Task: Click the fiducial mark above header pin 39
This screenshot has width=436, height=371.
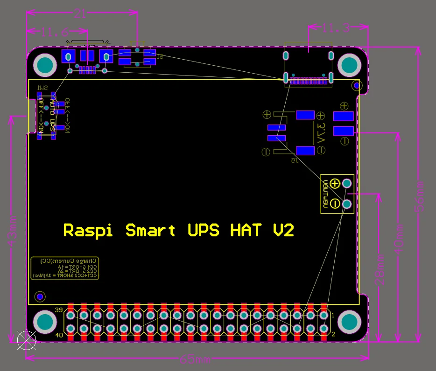Action: pyautogui.click(x=40, y=296)
